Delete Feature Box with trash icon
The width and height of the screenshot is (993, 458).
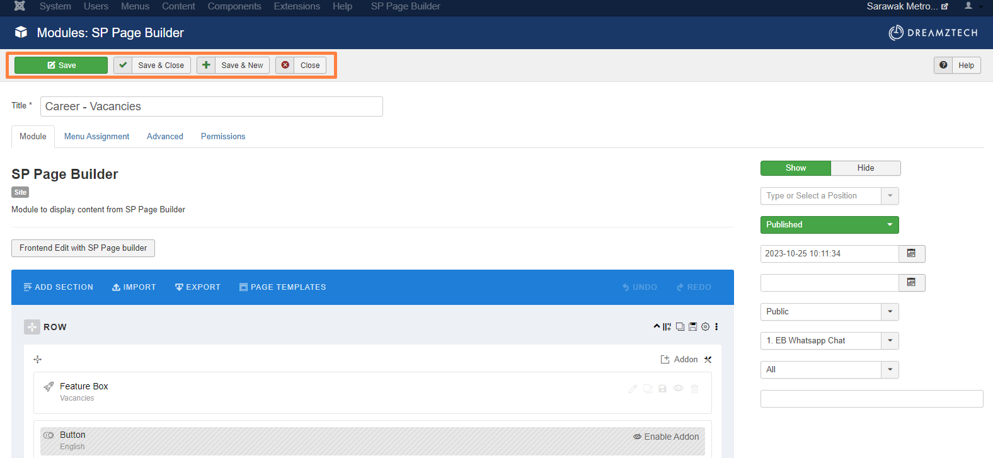[694, 389]
